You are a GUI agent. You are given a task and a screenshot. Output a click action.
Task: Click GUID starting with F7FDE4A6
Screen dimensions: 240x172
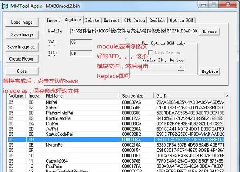point(190,161)
